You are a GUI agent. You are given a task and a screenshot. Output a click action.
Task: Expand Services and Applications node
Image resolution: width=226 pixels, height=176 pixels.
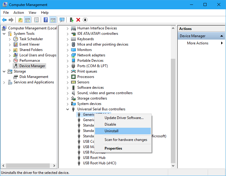point(4,82)
